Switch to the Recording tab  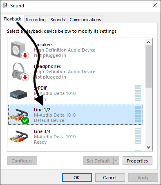click(36, 20)
